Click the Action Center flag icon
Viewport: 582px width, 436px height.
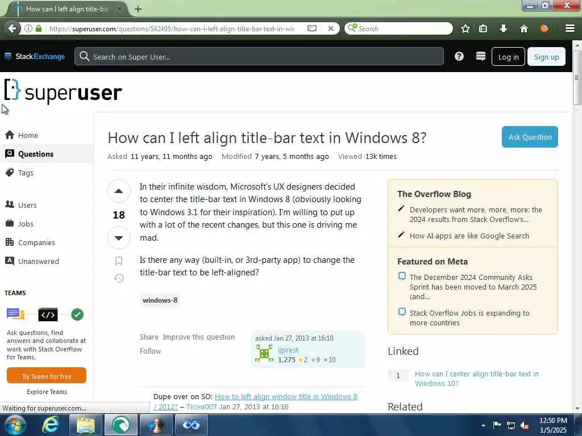(x=497, y=425)
